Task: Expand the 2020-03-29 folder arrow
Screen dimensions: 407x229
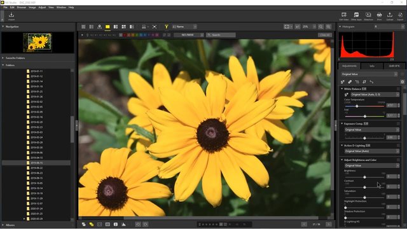Action: click(24, 219)
